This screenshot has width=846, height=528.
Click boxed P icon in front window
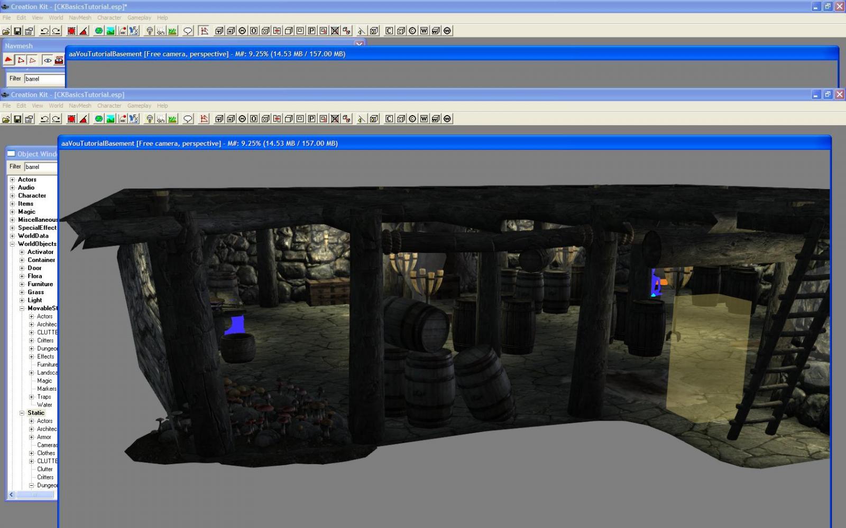[x=311, y=119]
